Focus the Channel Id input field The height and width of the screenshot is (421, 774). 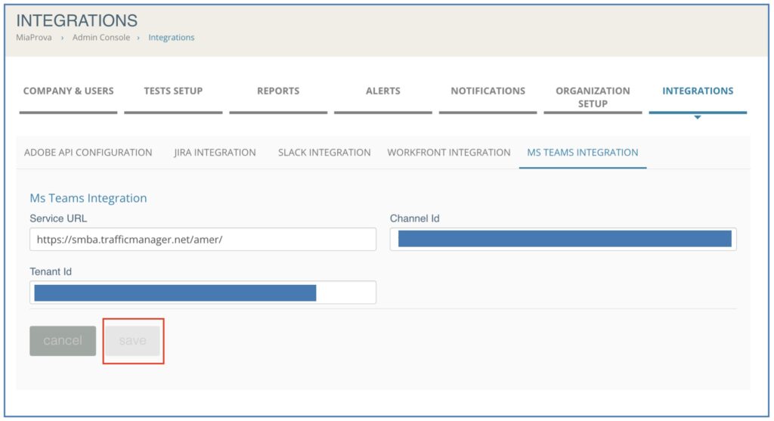563,240
